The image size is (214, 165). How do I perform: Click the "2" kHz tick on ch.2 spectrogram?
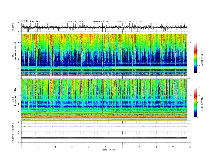point(19,112)
